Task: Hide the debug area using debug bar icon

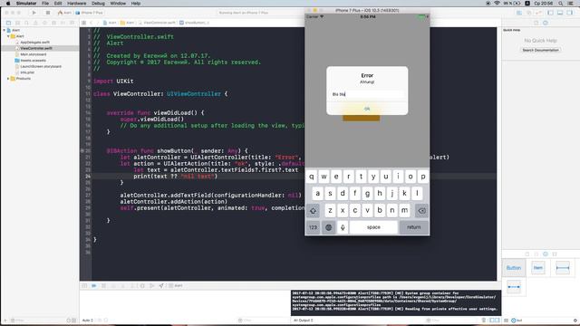Action: (84, 286)
